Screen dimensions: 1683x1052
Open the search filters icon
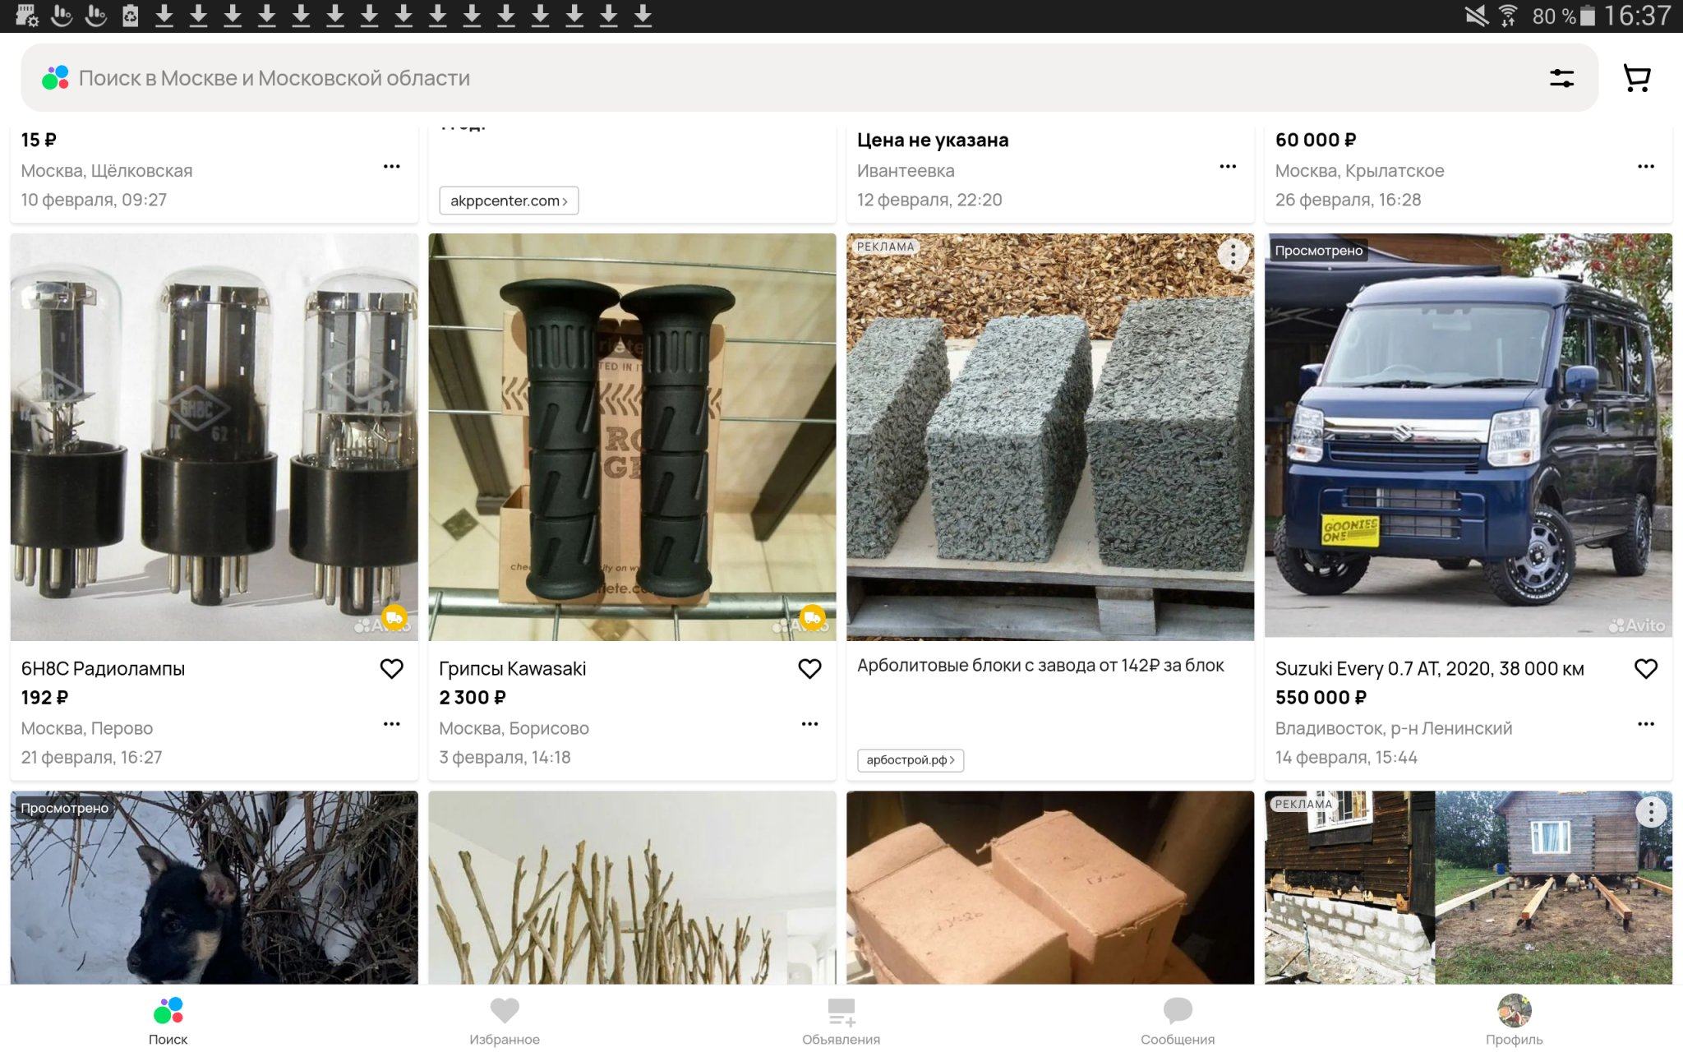click(1561, 78)
